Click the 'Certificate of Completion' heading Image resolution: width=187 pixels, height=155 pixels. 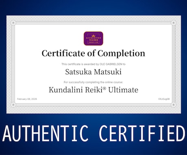click(x=93, y=53)
